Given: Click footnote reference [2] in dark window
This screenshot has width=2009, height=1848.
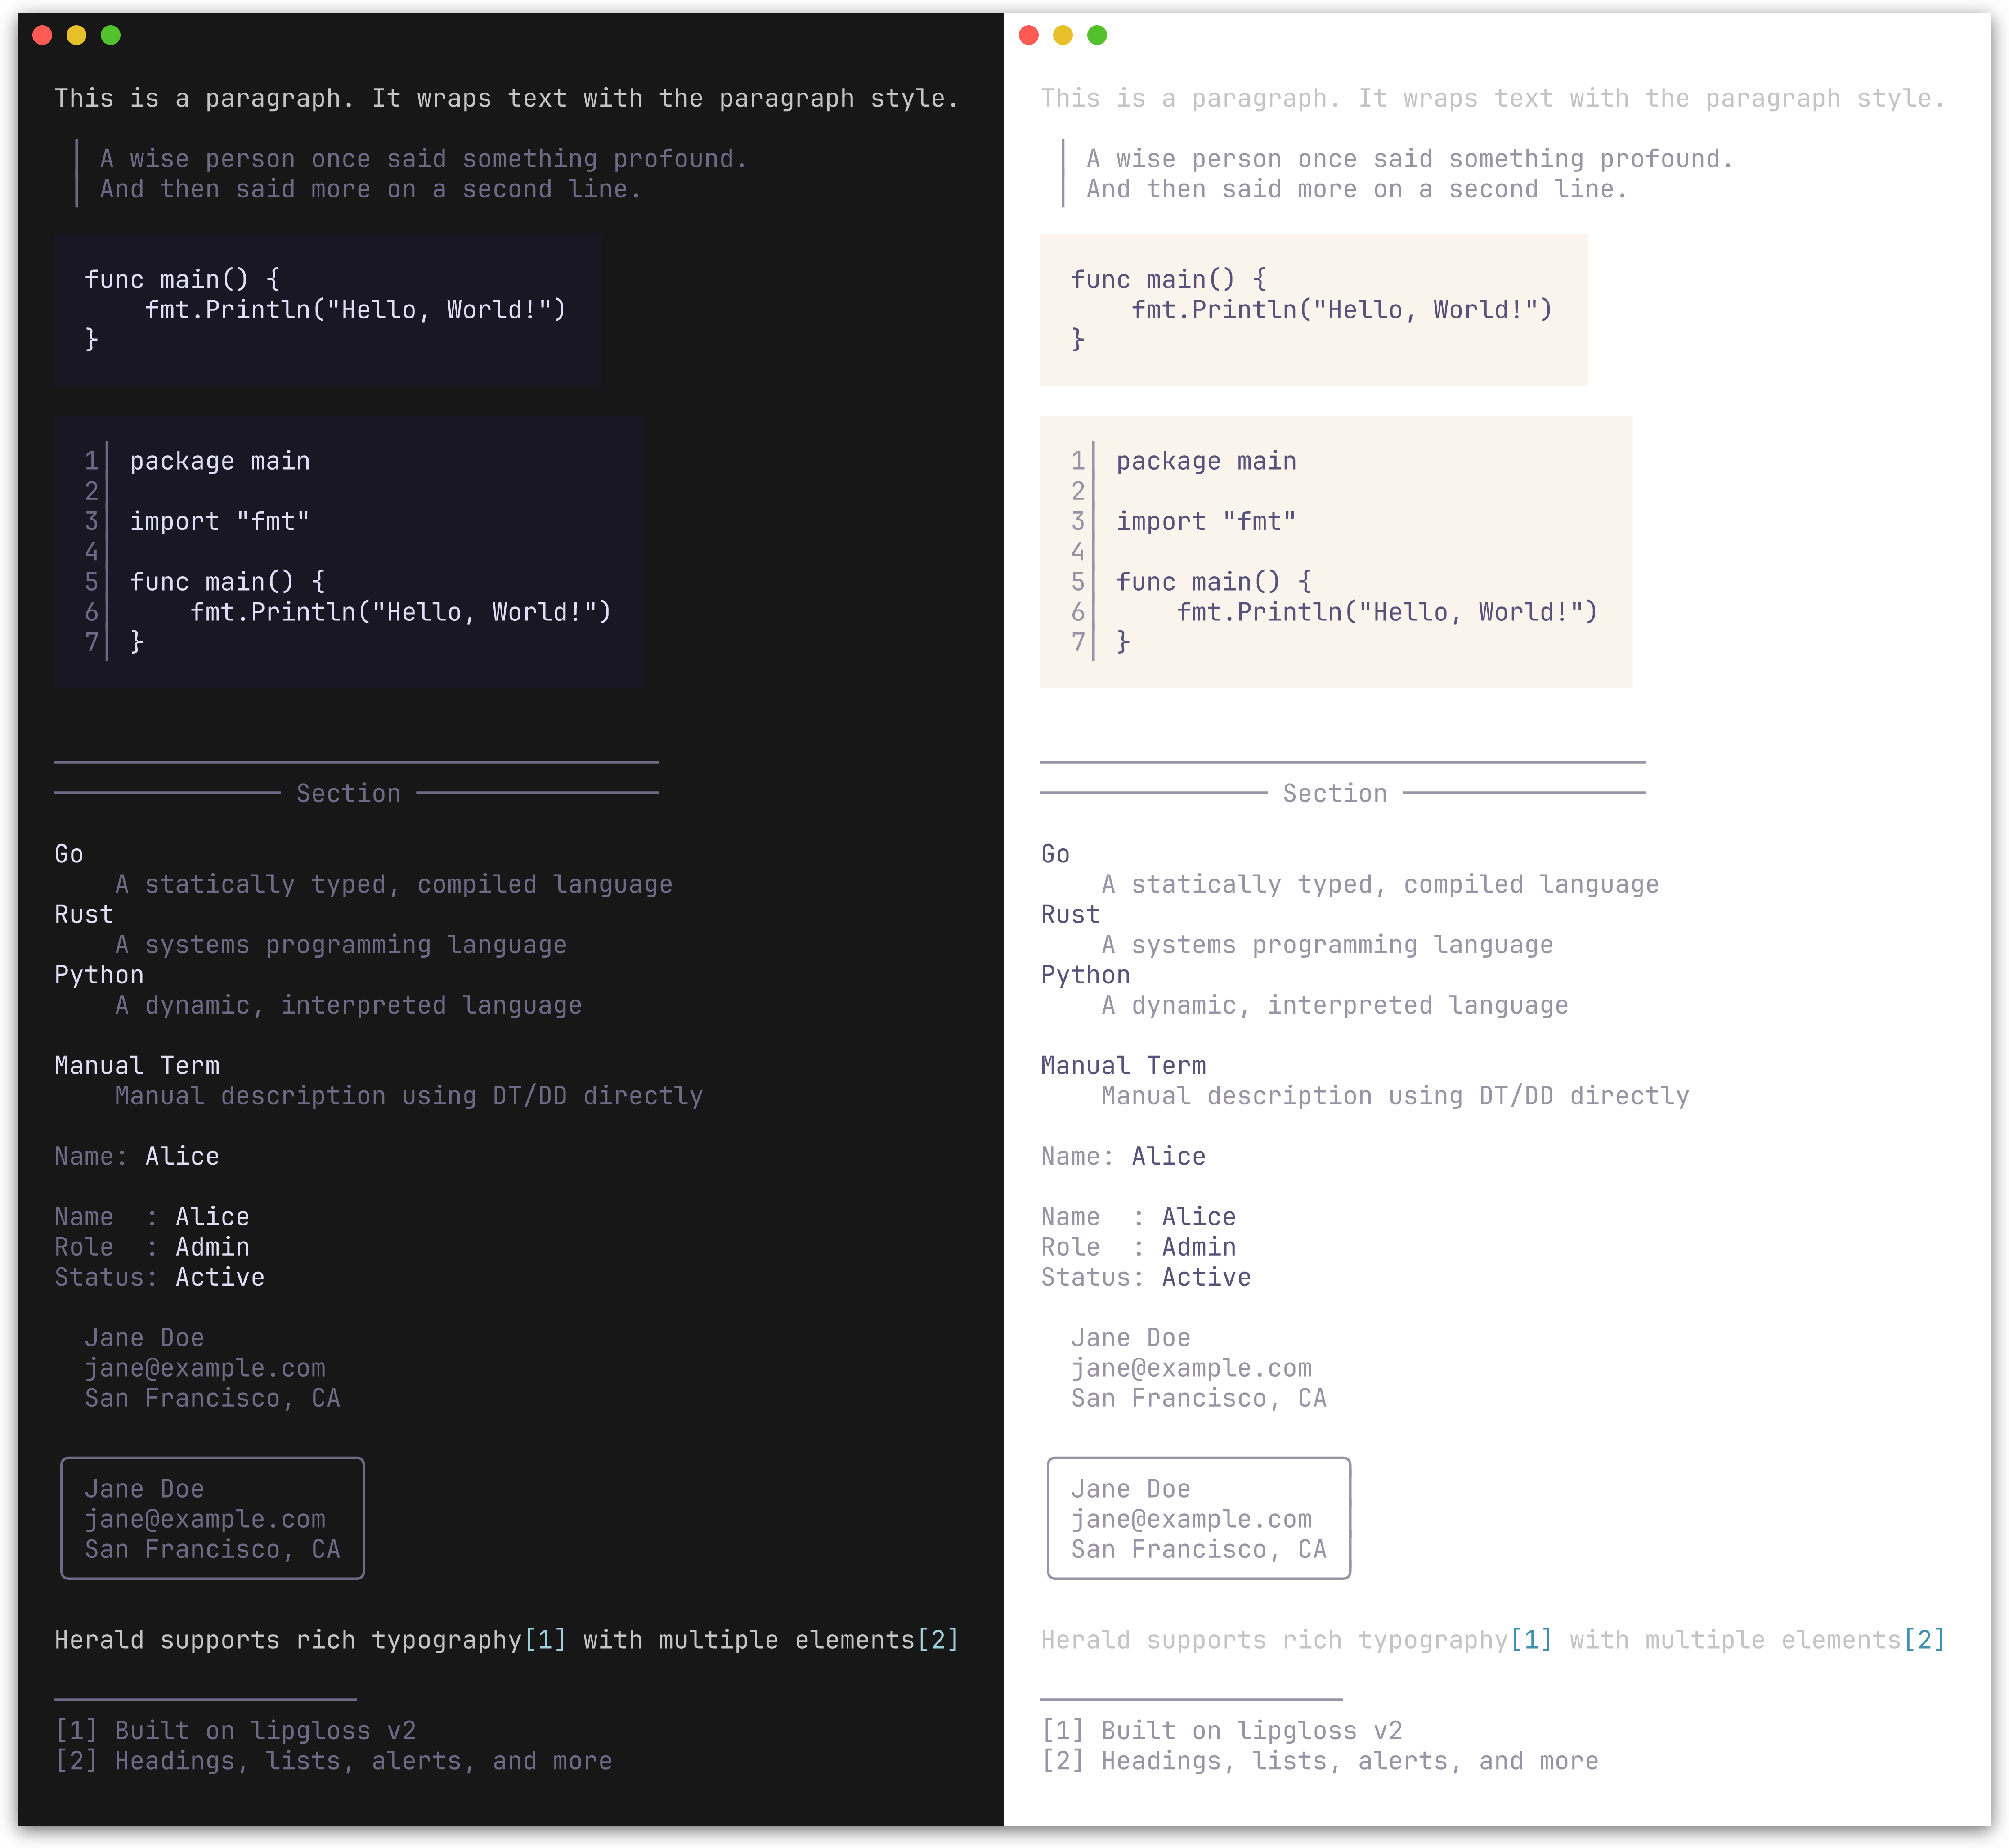Looking at the screenshot, I should pyautogui.click(x=938, y=1640).
